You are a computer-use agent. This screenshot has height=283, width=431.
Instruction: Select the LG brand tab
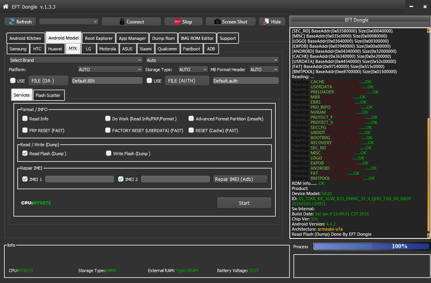88,49
